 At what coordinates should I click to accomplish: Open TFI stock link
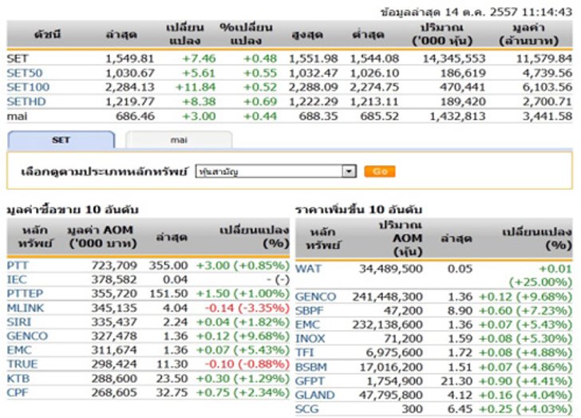click(x=304, y=353)
